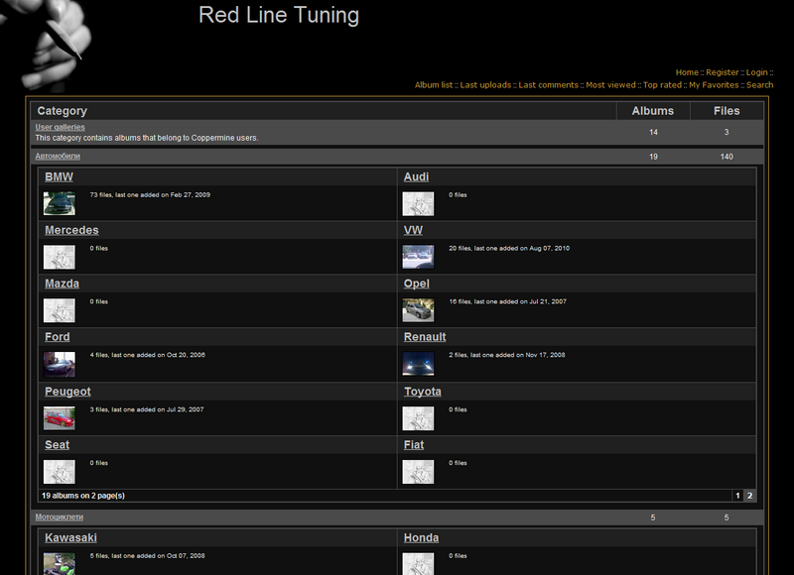Open the Register menu link
This screenshot has width=794, height=575.
(x=723, y=72)
